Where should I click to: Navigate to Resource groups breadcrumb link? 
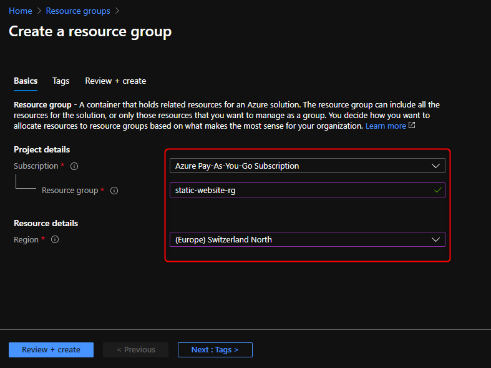78,11
